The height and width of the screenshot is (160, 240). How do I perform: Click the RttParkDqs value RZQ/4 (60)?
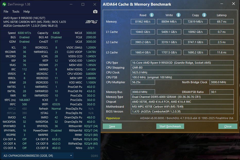pos(91,144)
